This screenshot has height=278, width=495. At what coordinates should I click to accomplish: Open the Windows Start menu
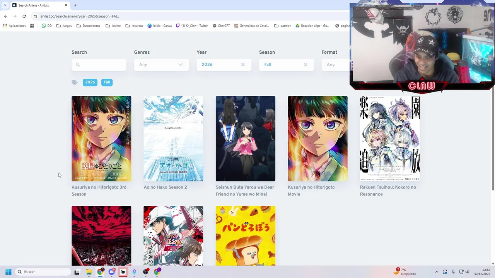click(x=8, y=272)
